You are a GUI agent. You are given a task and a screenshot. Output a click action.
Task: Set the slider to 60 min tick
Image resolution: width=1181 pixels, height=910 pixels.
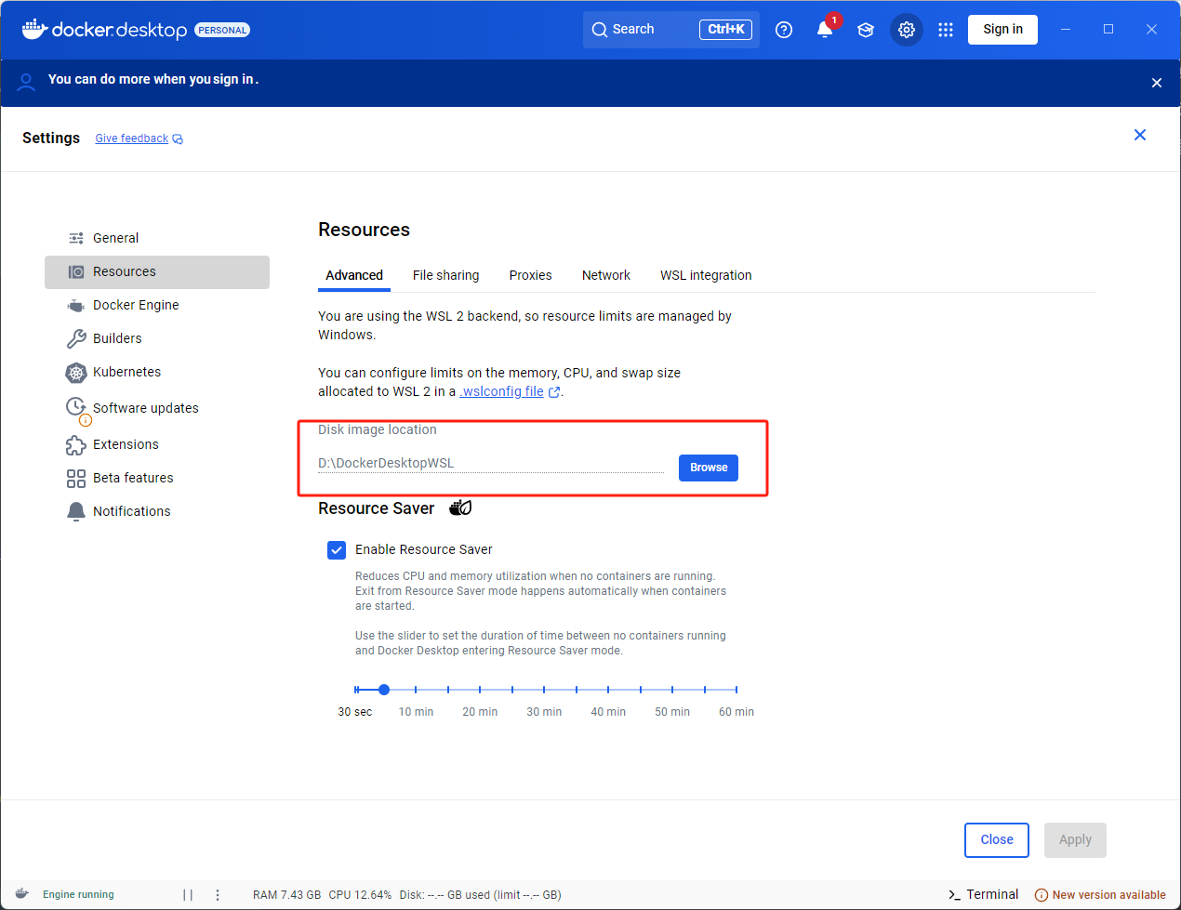(x=736, y=690)
